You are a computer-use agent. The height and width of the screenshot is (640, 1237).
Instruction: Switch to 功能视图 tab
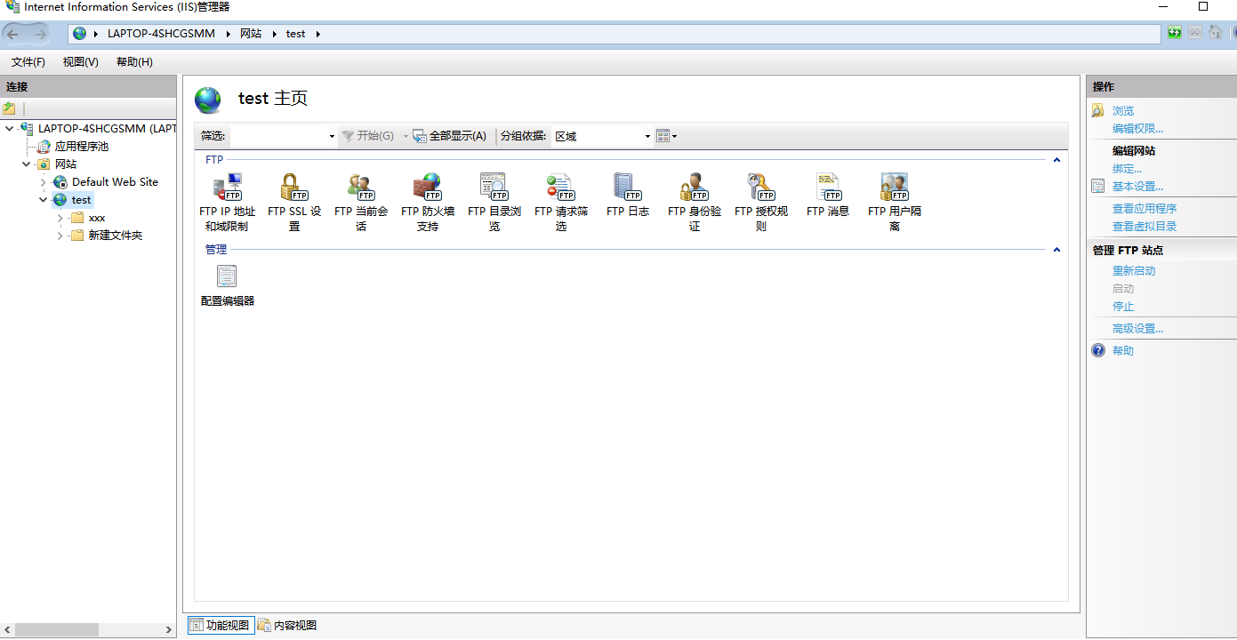220,625
